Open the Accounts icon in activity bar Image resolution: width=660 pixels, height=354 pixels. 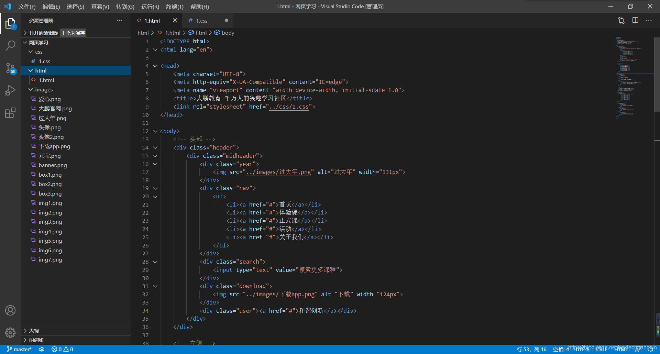[x=10, y=310]
